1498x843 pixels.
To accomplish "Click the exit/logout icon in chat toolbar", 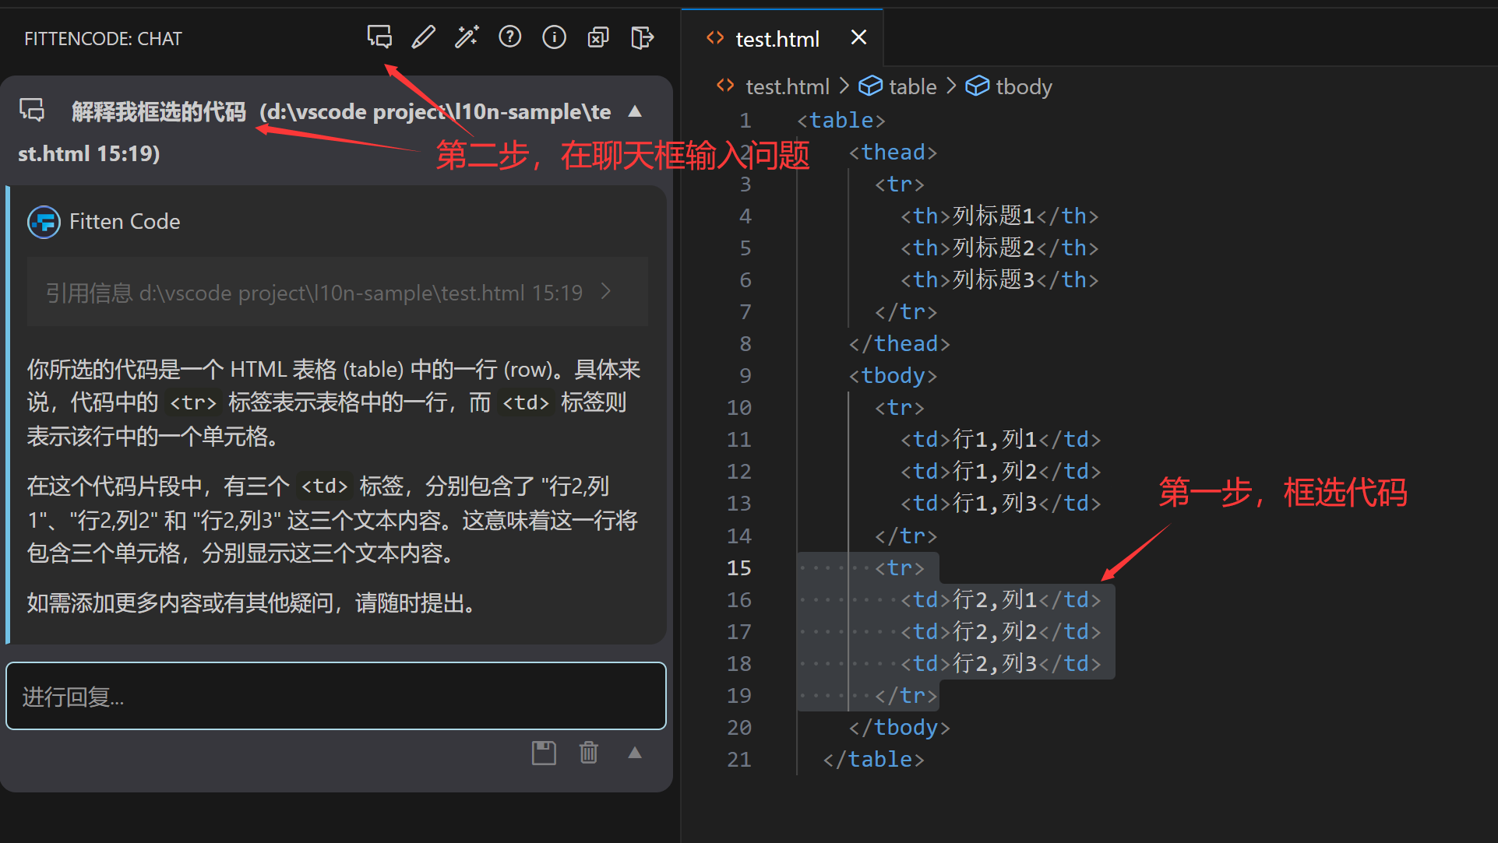I will point(641,37).
